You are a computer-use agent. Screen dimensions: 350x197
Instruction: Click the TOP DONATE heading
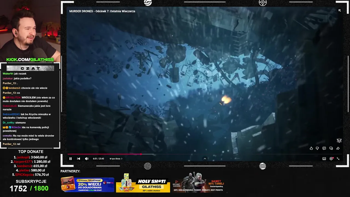click(x=31, y=152)
